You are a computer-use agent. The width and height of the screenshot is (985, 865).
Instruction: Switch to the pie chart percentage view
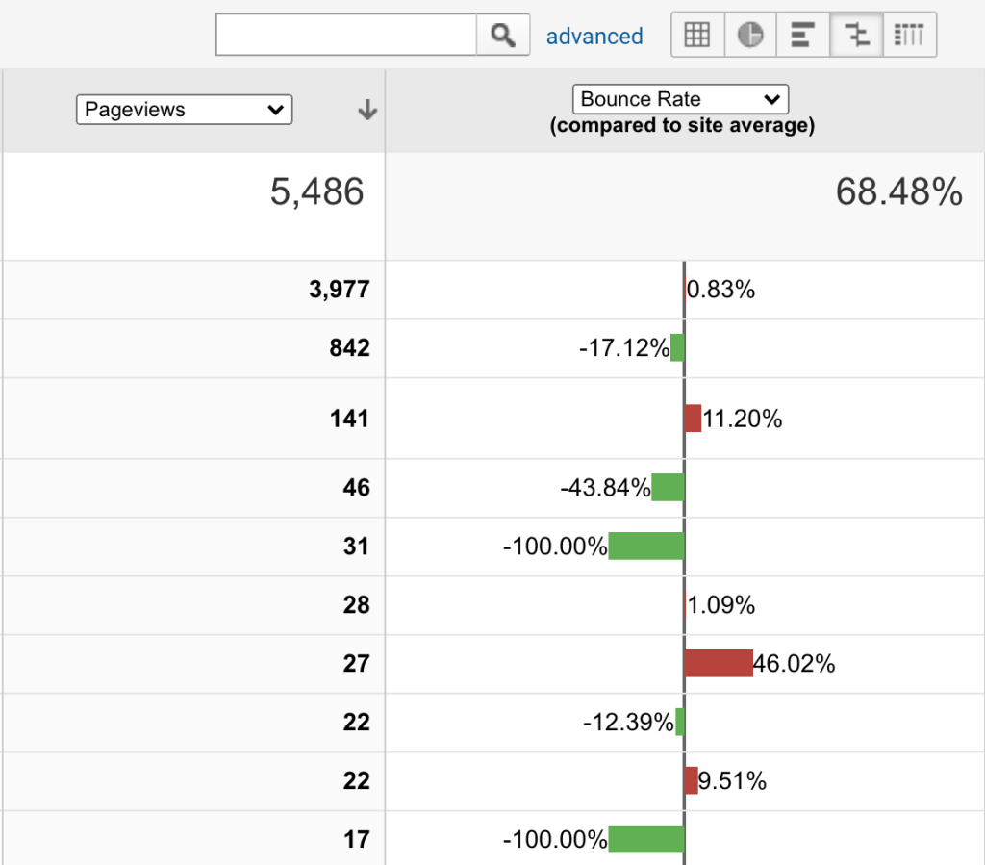750,35
